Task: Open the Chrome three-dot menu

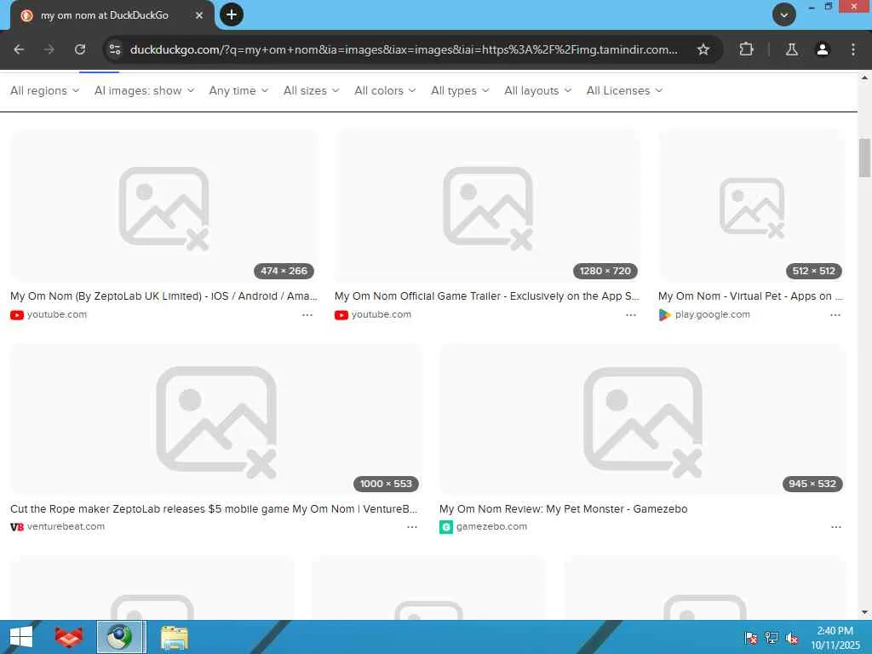Action: [x=853, y=49]
